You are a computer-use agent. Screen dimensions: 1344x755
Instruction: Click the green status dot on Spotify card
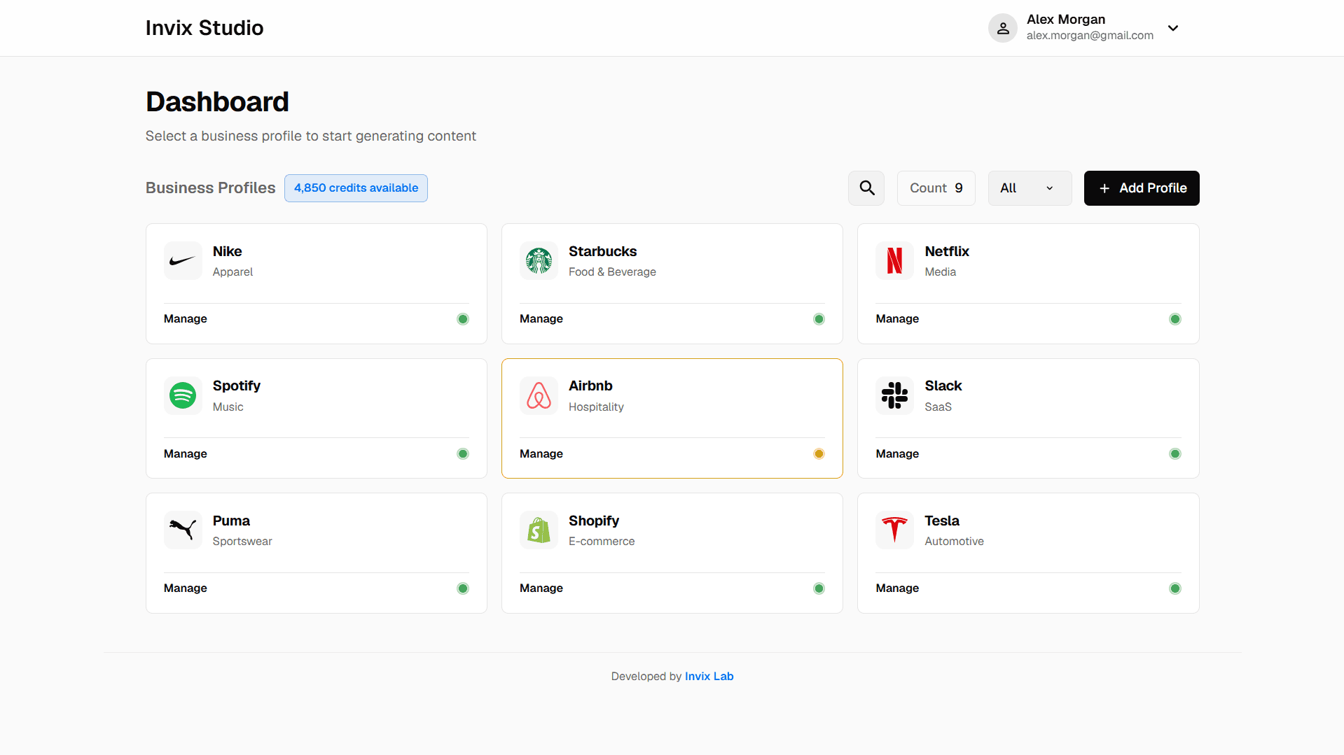click(x=463, y=454)
